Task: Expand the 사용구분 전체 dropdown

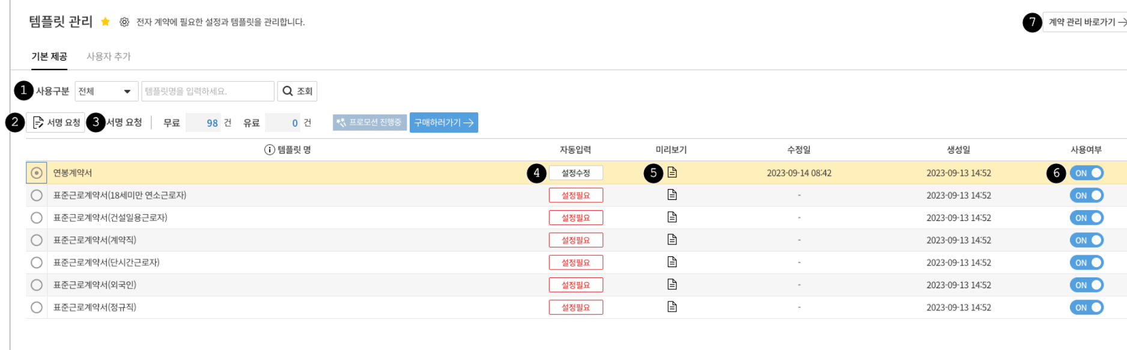Action: pos(106,91)
